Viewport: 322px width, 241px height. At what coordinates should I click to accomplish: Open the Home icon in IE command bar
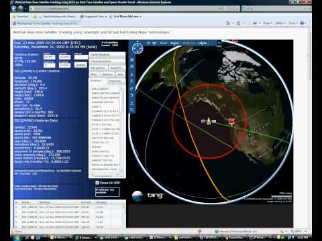tap(228, 23)
